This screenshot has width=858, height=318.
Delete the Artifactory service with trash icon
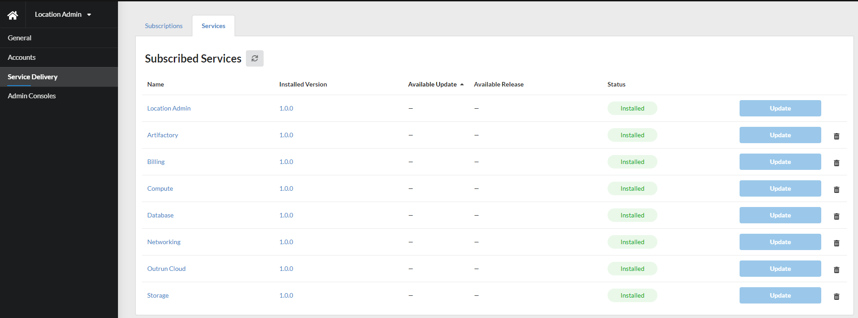836,136
